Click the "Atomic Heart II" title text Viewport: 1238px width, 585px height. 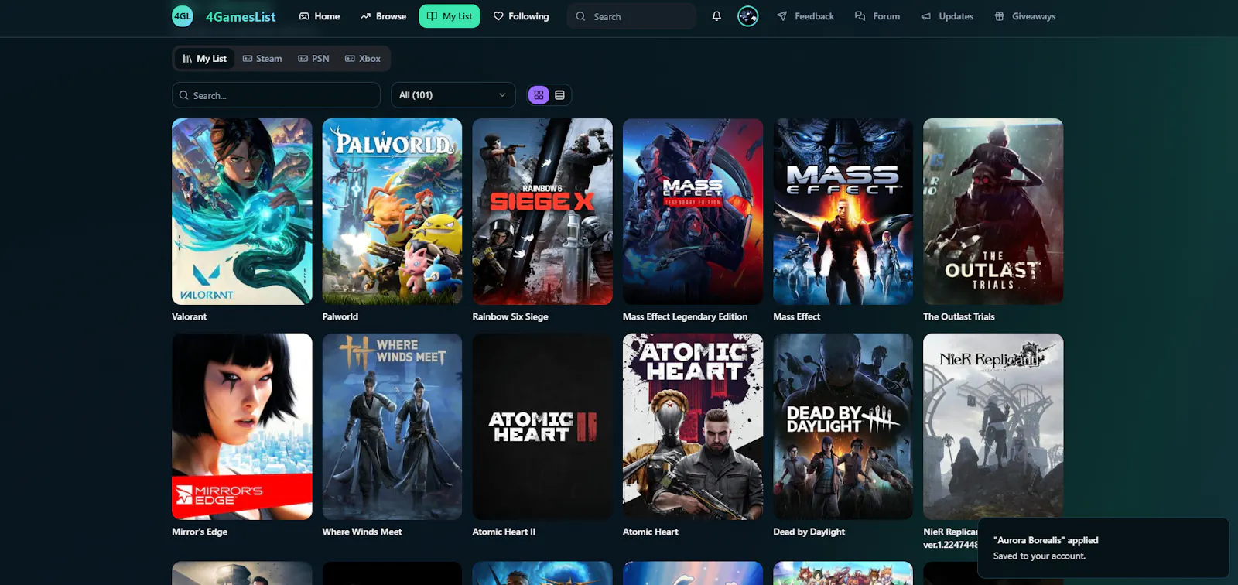click(x=504, y=532)
